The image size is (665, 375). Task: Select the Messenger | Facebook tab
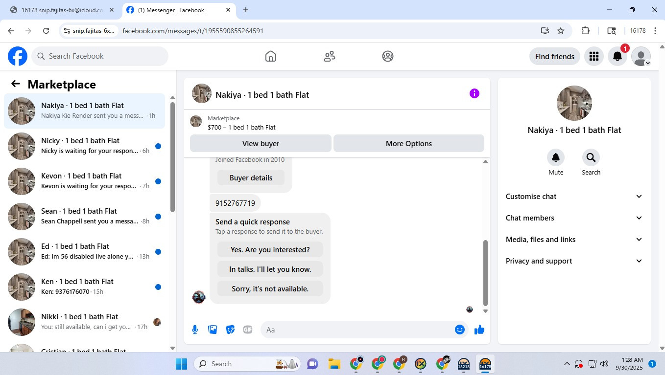pyautogui.click(x=179, y=10)
